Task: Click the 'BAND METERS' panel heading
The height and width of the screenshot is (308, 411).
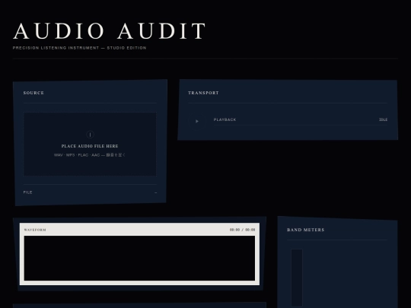Action: click(x=306, y=230)
